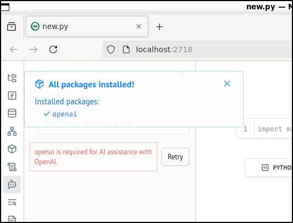Dismiss the All packages installed notification
This screenshot has width=293, height=223.
[x=227, y=83]
